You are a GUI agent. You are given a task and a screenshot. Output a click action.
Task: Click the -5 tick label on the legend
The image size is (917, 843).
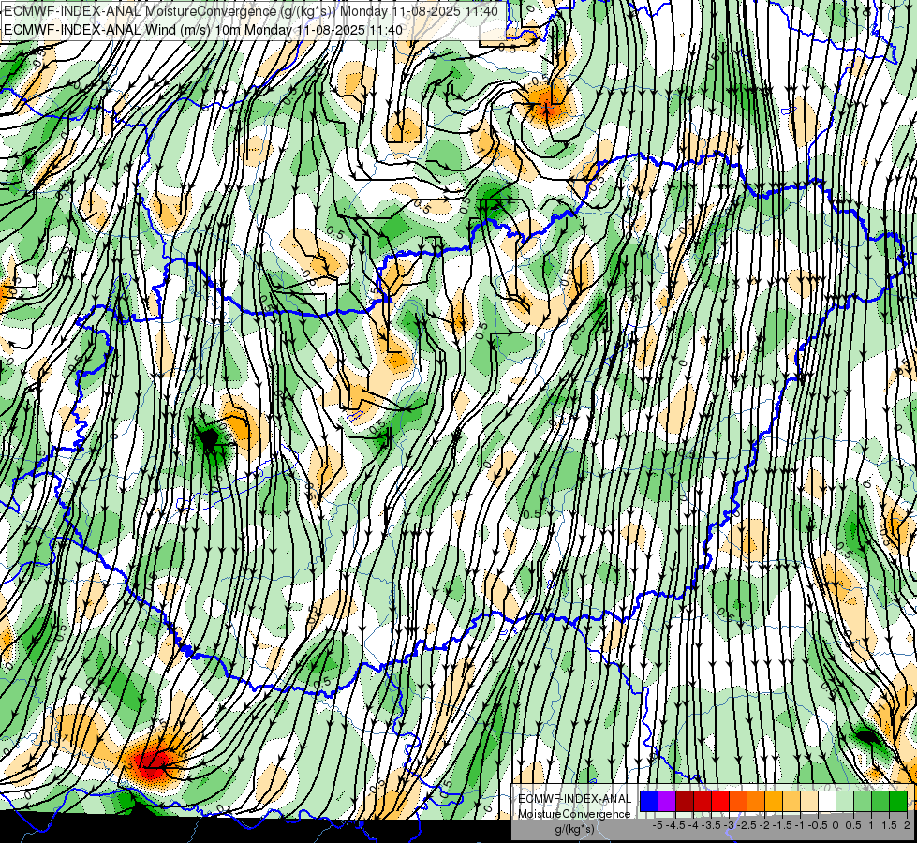click(x=658, y=825)
